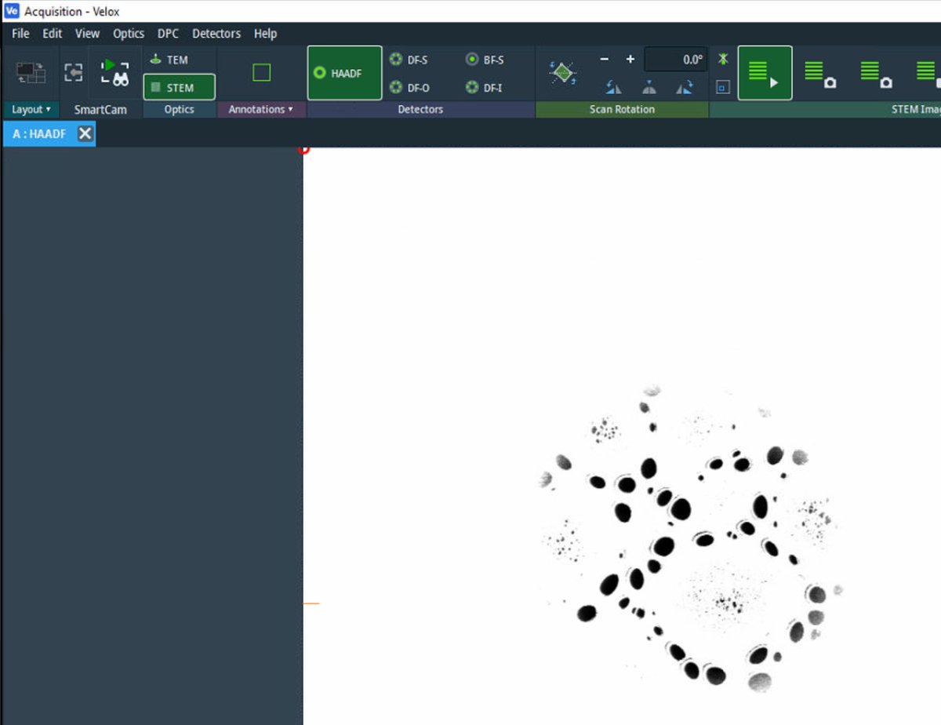Rotate scan clockwise with the arrow icon
941x725 pixels.
(x=685, y=89)
